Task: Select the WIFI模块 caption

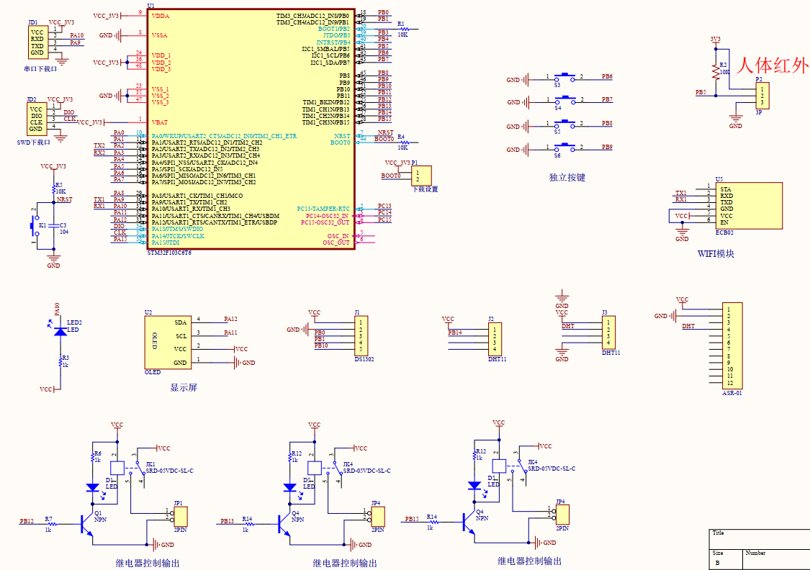Action: pyautogui.click(x=716, y=253)
